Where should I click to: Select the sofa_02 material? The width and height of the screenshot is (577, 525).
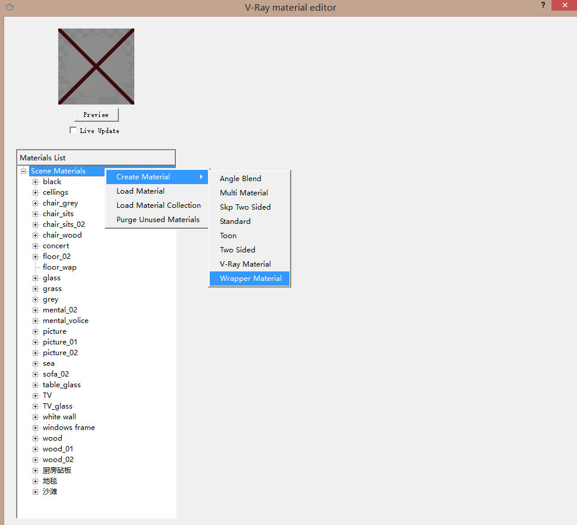tap(56, 374)
